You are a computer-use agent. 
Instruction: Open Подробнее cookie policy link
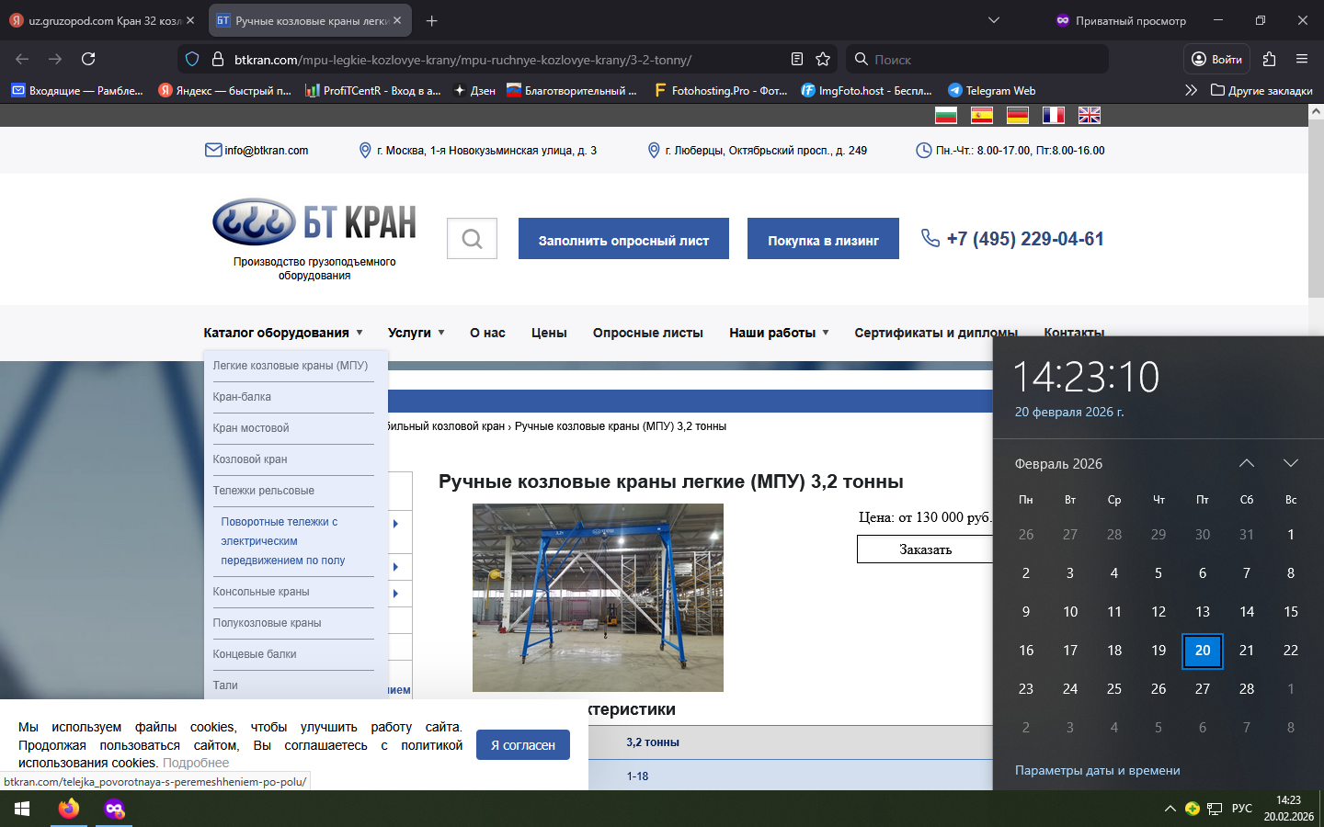[196, 763]
